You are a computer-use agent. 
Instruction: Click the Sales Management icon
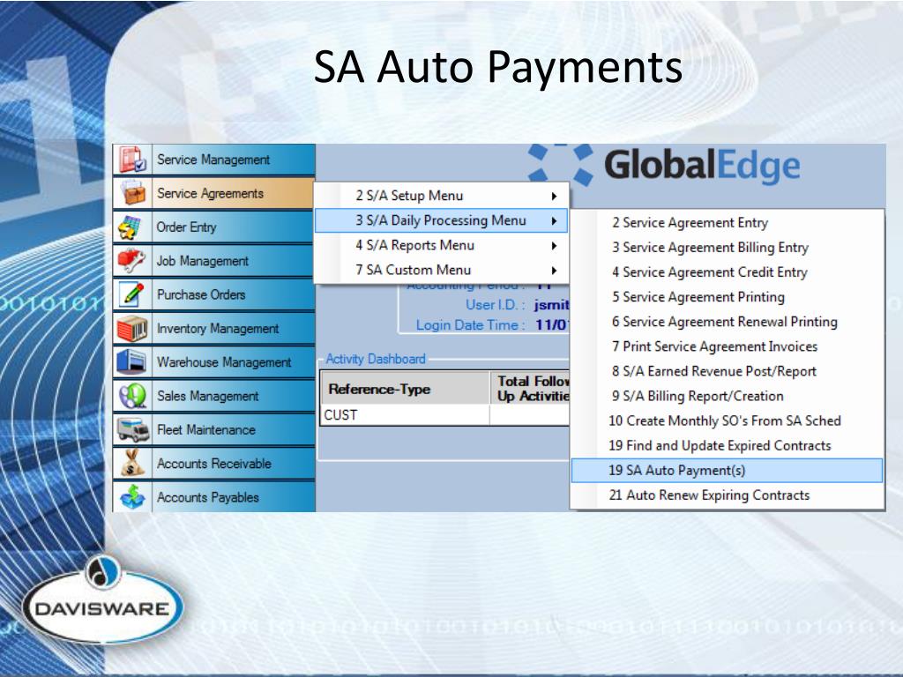click(x=132, y=396)
